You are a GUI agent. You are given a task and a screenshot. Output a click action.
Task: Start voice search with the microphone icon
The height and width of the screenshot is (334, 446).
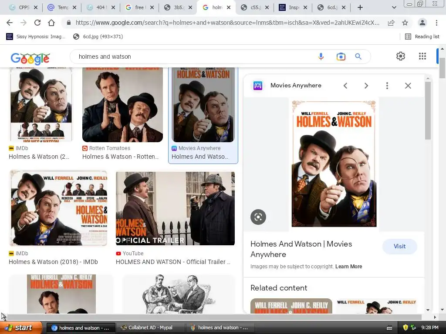click(x=321, y=57)
